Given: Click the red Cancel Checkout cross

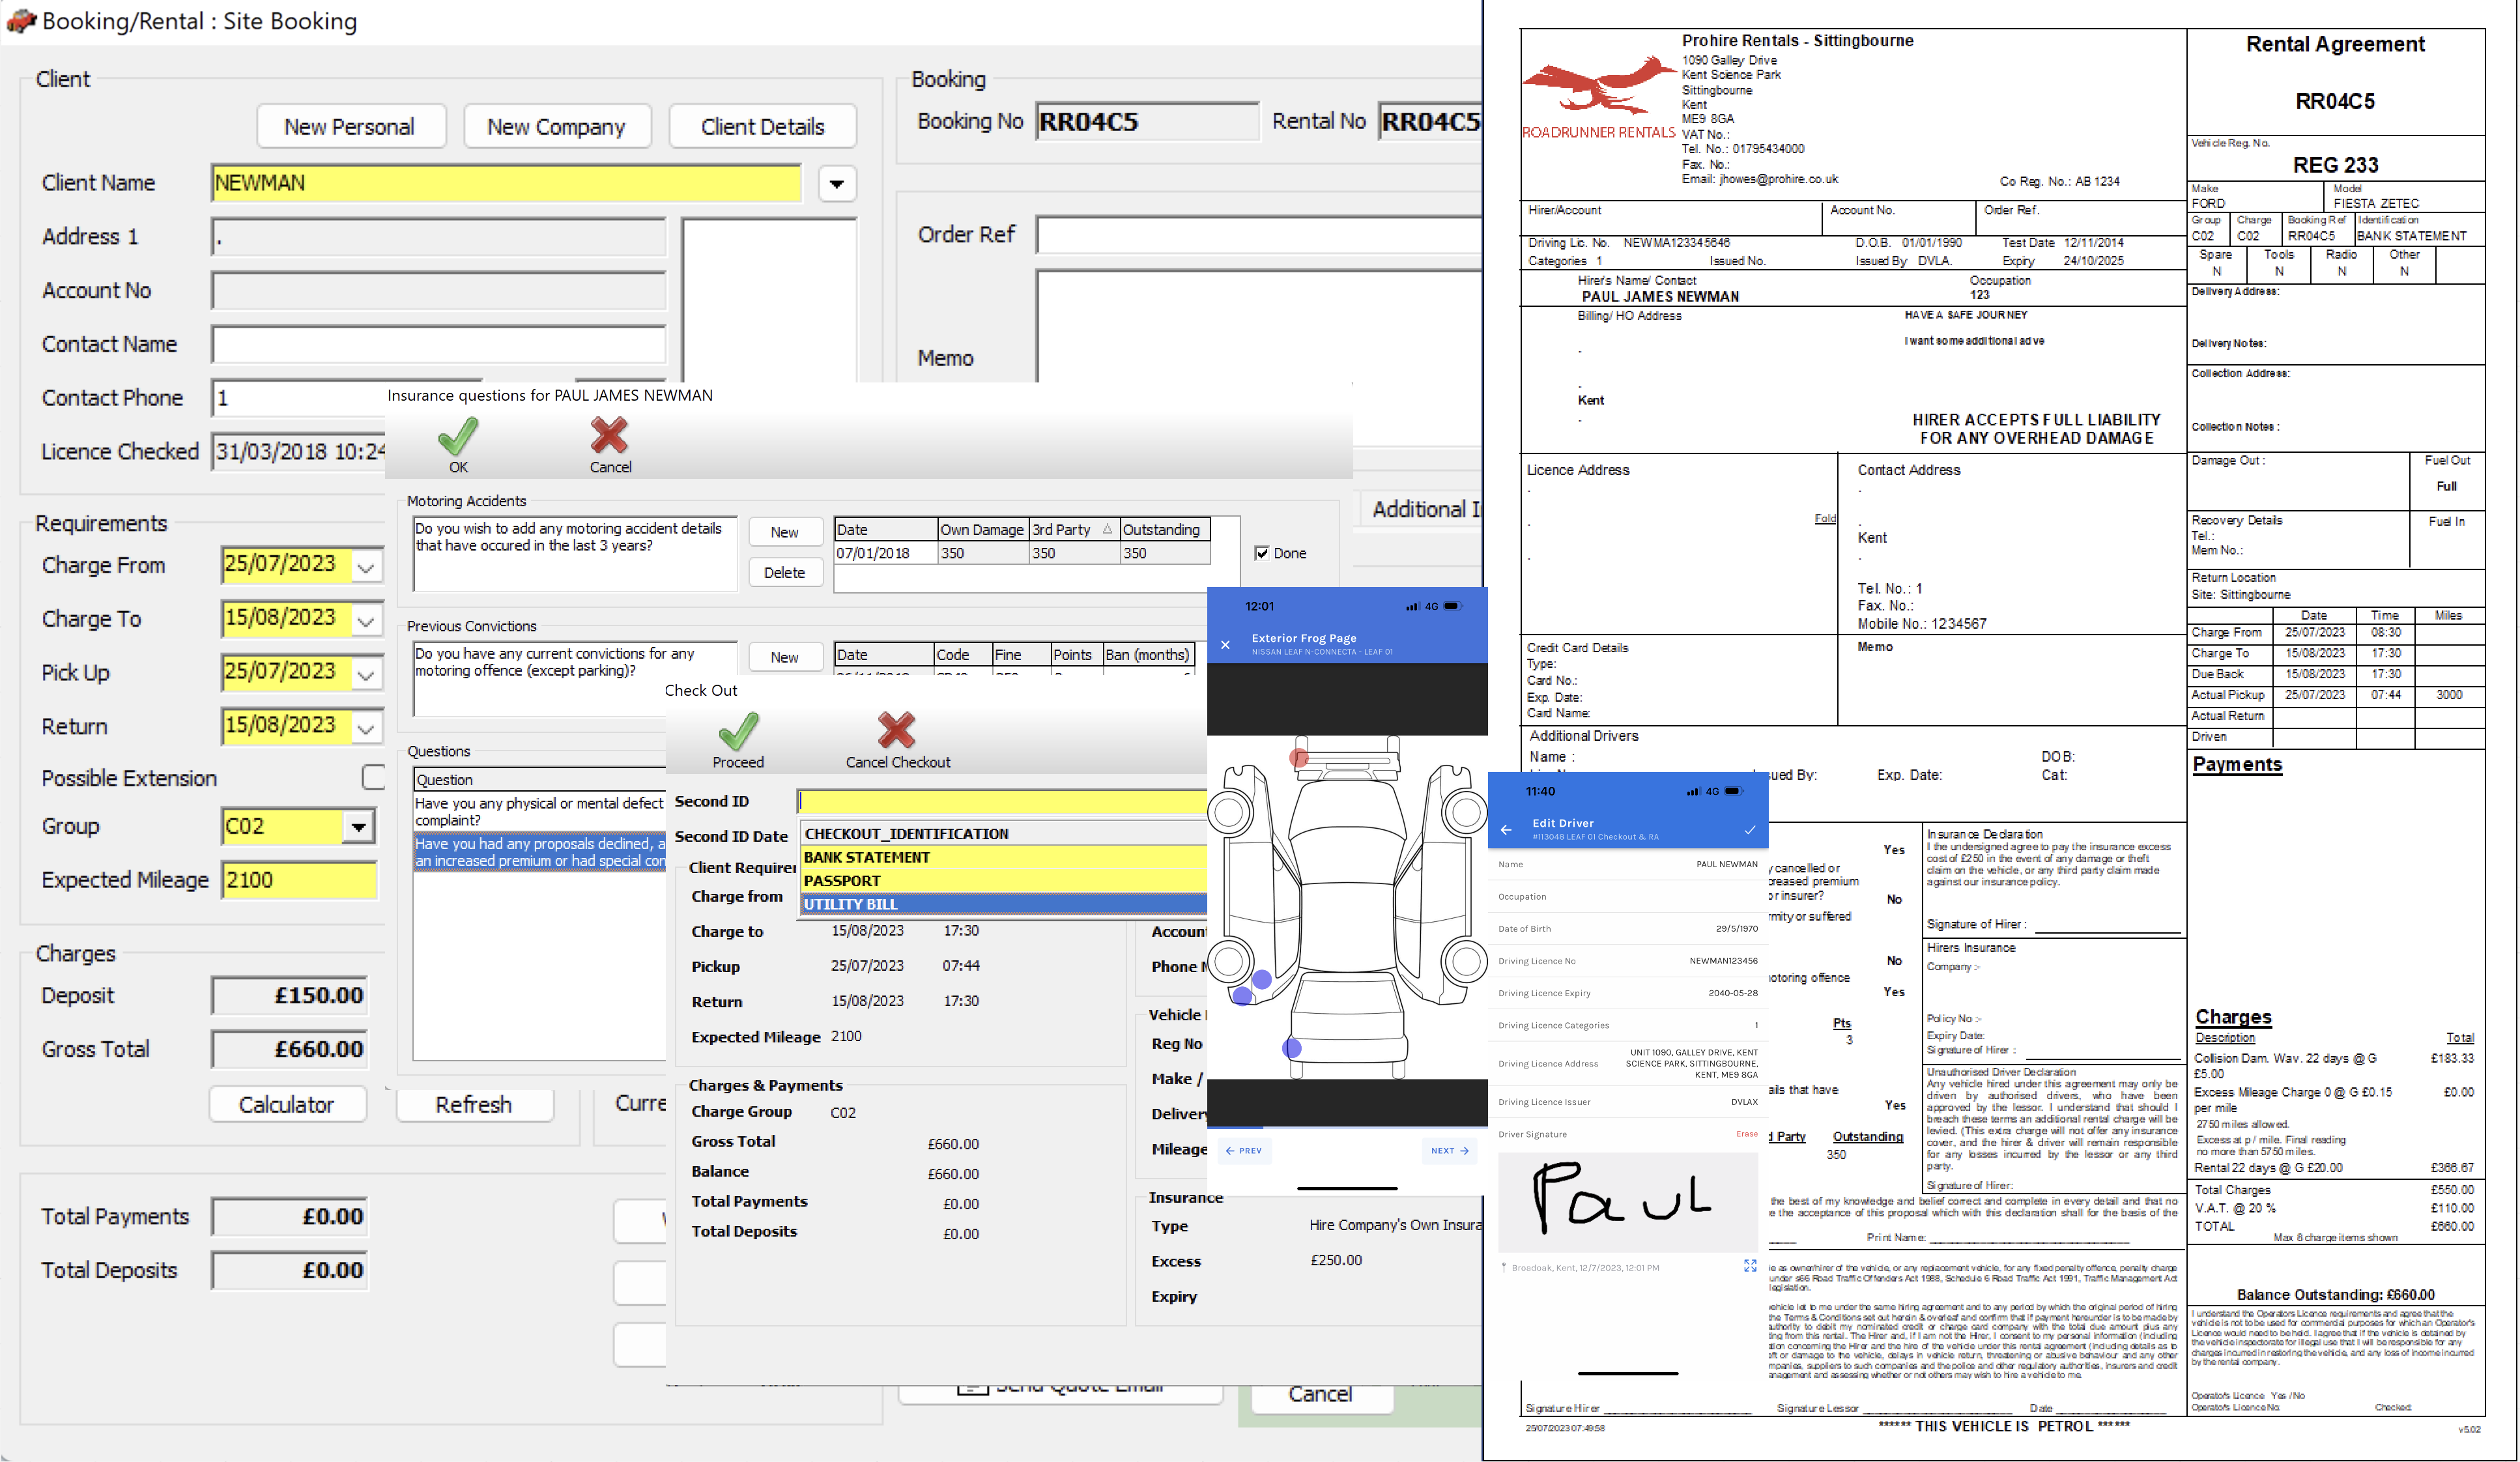Looking at the screenshot, I should click(896, 731).
